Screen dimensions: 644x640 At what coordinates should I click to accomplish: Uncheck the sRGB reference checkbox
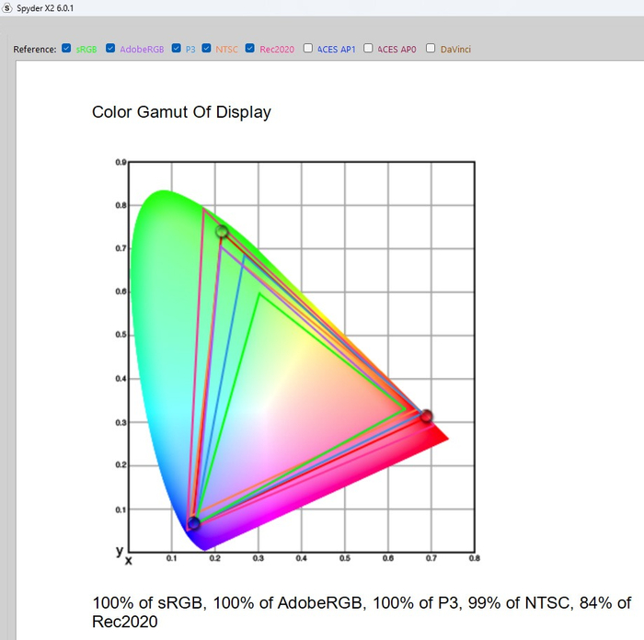[66, 49]
